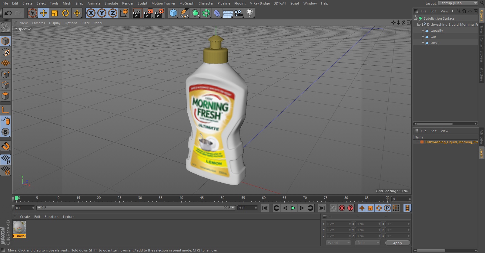Select the Live Selection tool
The height and width of the screenshot is (253, 485).
click(32, 13)
